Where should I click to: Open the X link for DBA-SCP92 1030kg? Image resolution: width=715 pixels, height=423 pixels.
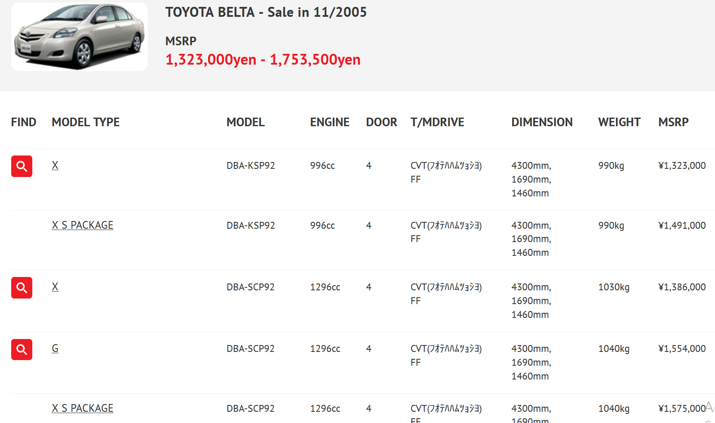click(55, 287)
